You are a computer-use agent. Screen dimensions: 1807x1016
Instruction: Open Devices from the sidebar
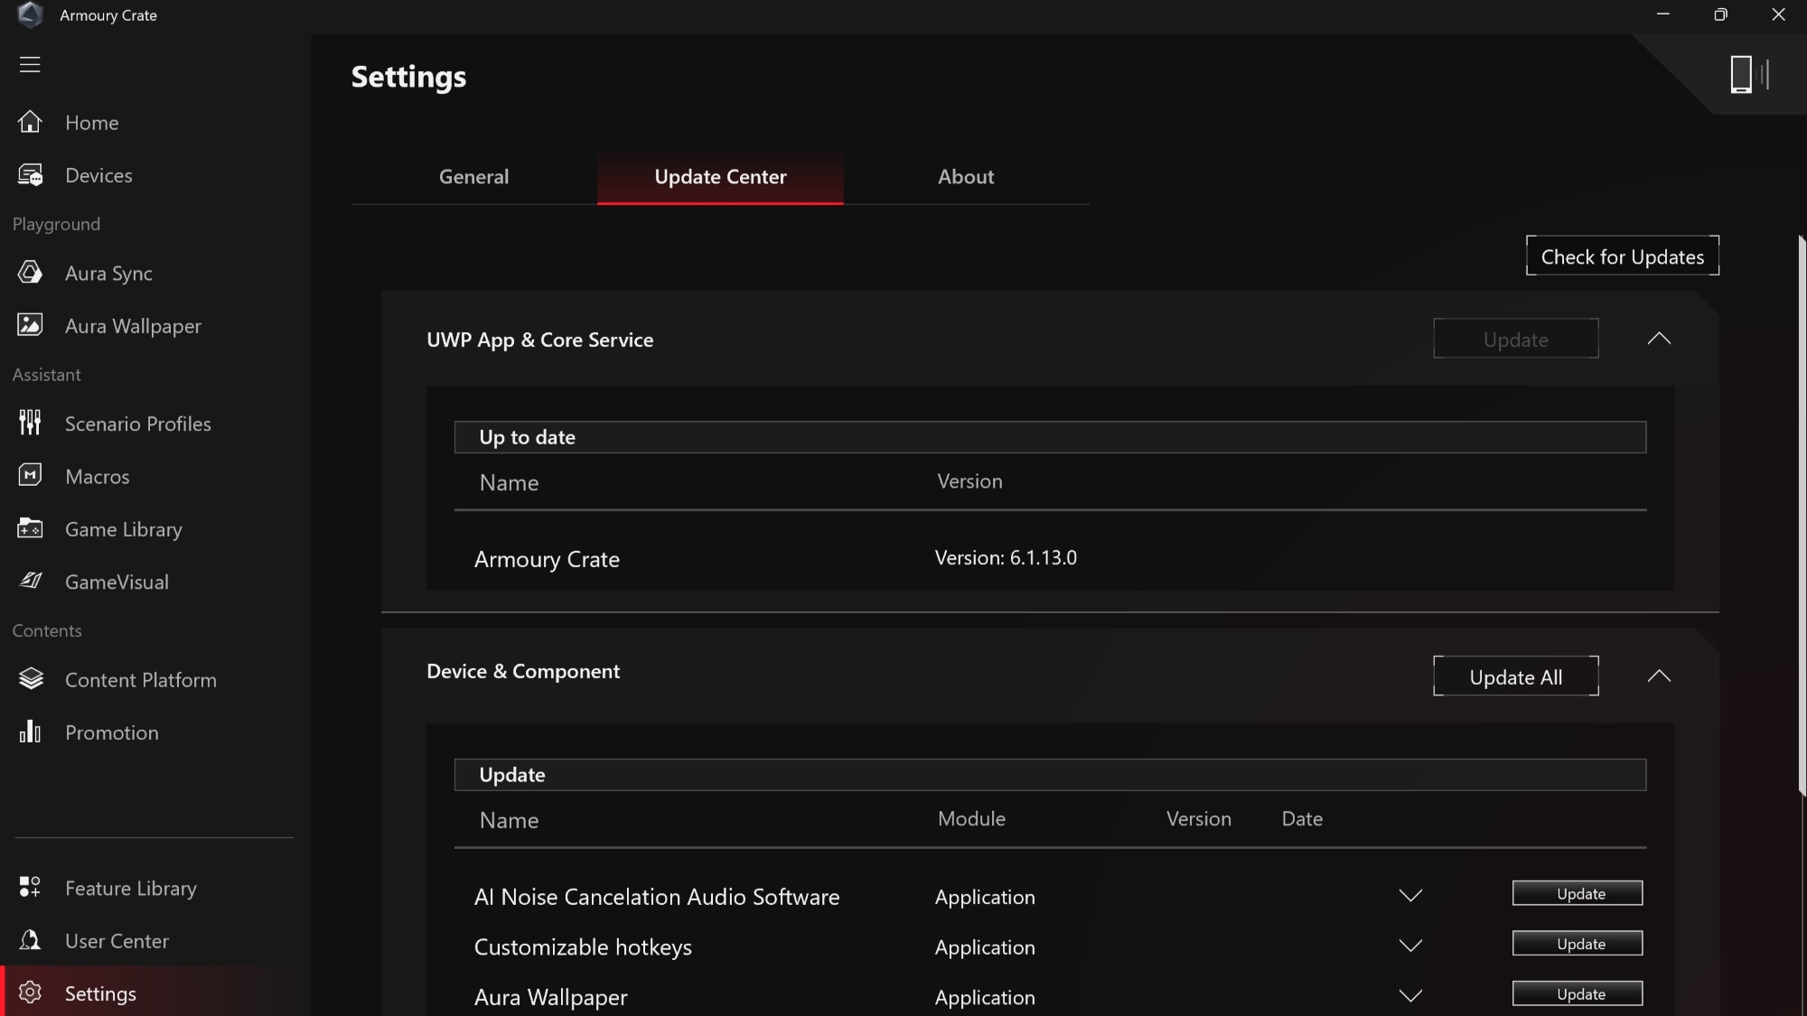[98, 175]
